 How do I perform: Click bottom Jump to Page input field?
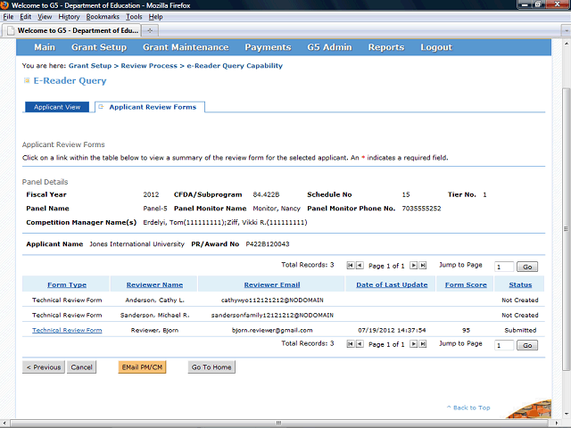click(x=504, y=345)
